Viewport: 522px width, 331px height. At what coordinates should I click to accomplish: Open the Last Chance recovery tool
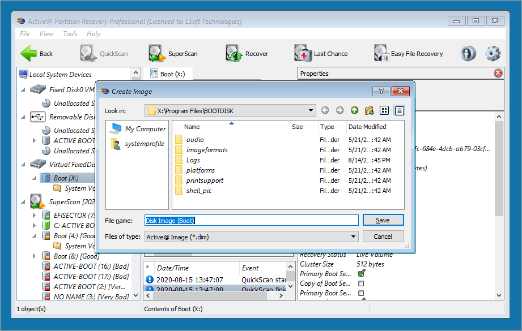(303, 54)
